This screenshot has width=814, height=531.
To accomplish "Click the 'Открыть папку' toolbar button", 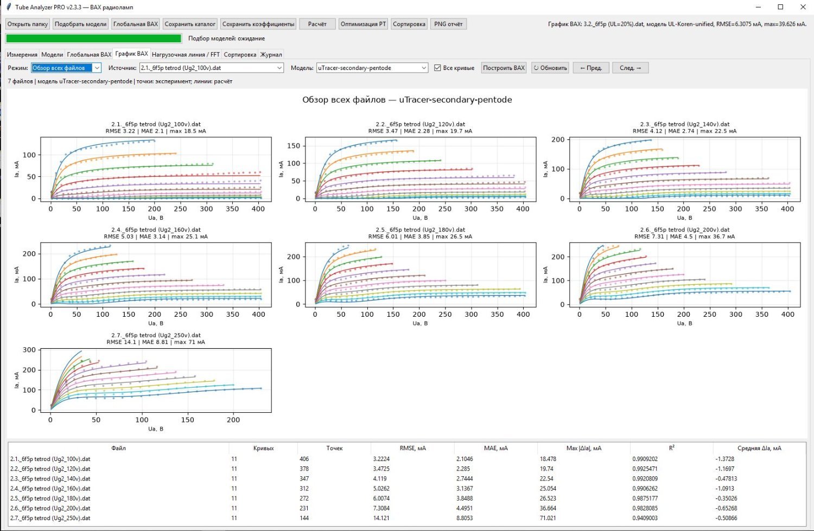I will tap(28, 24).
